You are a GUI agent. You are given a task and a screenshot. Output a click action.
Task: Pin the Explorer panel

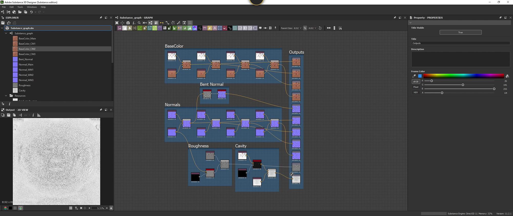(x=101, y=18)
